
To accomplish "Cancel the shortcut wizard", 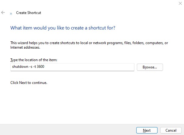I will pos(171,130).
